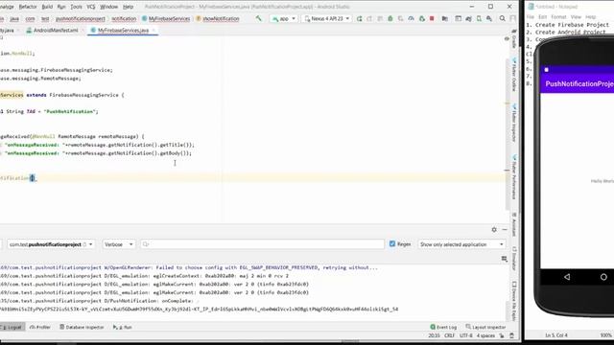614x345 pixels.
Task: Click the 4 spaces indent selector
Action: 485,335
